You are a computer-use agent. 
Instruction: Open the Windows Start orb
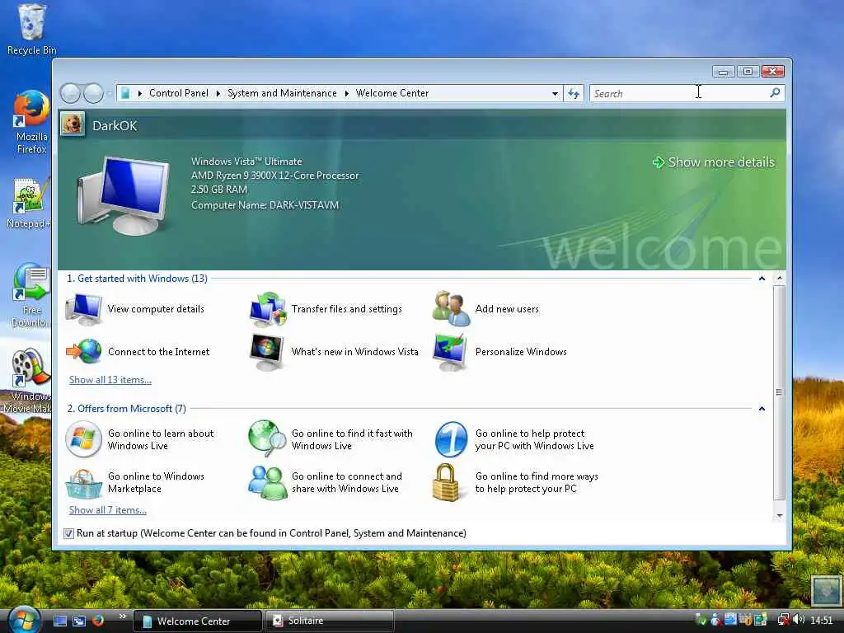point(24,619)
